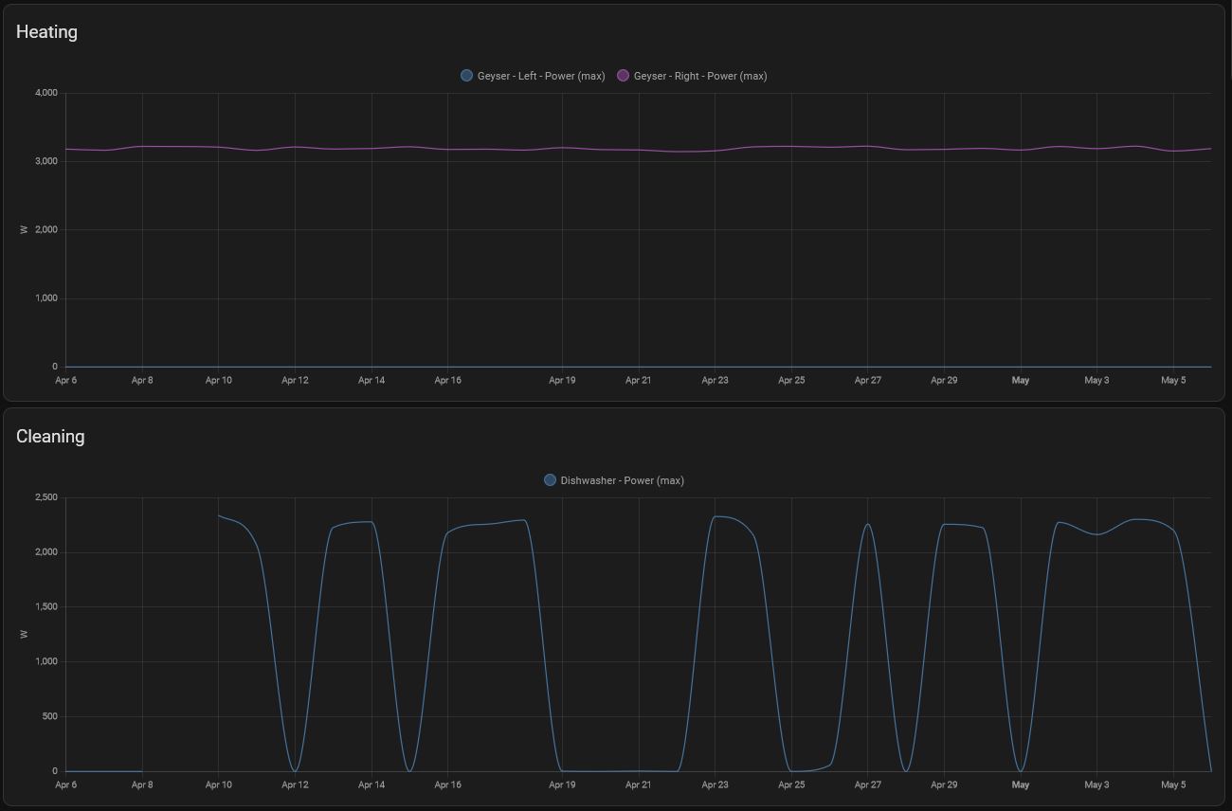Select Apr 19 on the Heating chart axis

click(x=562, y=381)
